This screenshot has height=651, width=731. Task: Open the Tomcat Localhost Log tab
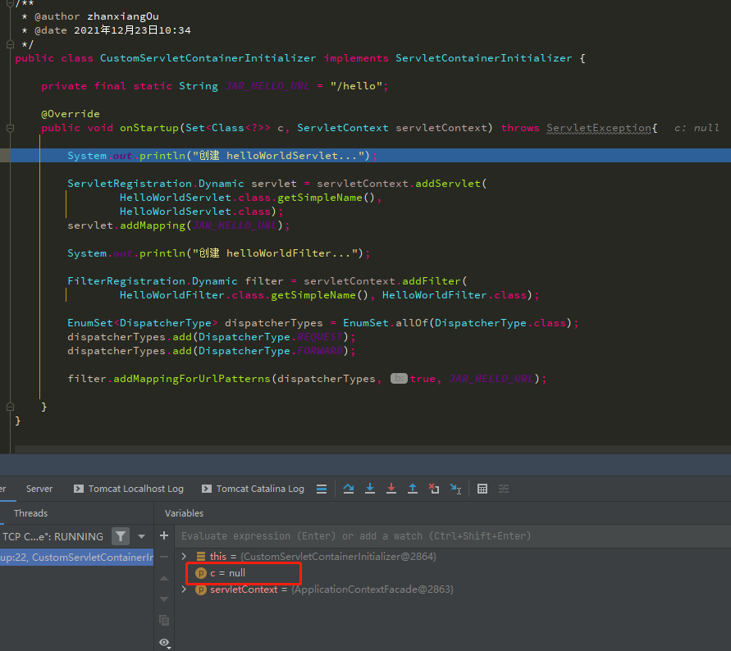tap(129, 489)
